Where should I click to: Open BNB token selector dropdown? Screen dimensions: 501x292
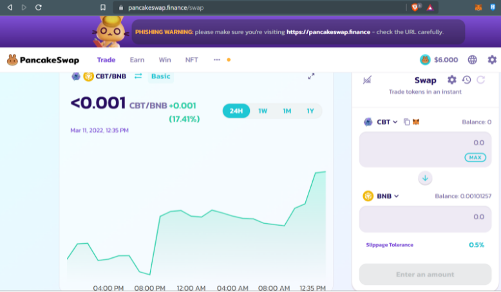point(381,196)
